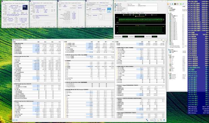Switch to the Cooling Fans tab in AIDA64
This screenshot has width=209, height=123.
point(123,13)
